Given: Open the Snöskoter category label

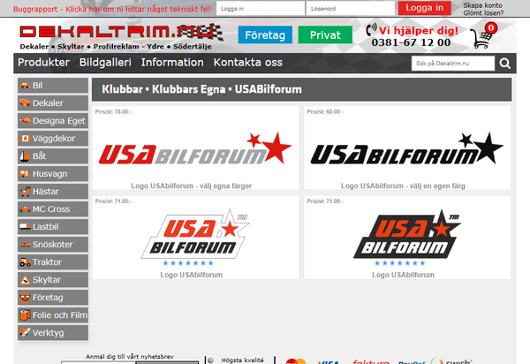Looking at the screenshot, I should tap(53, 245).
